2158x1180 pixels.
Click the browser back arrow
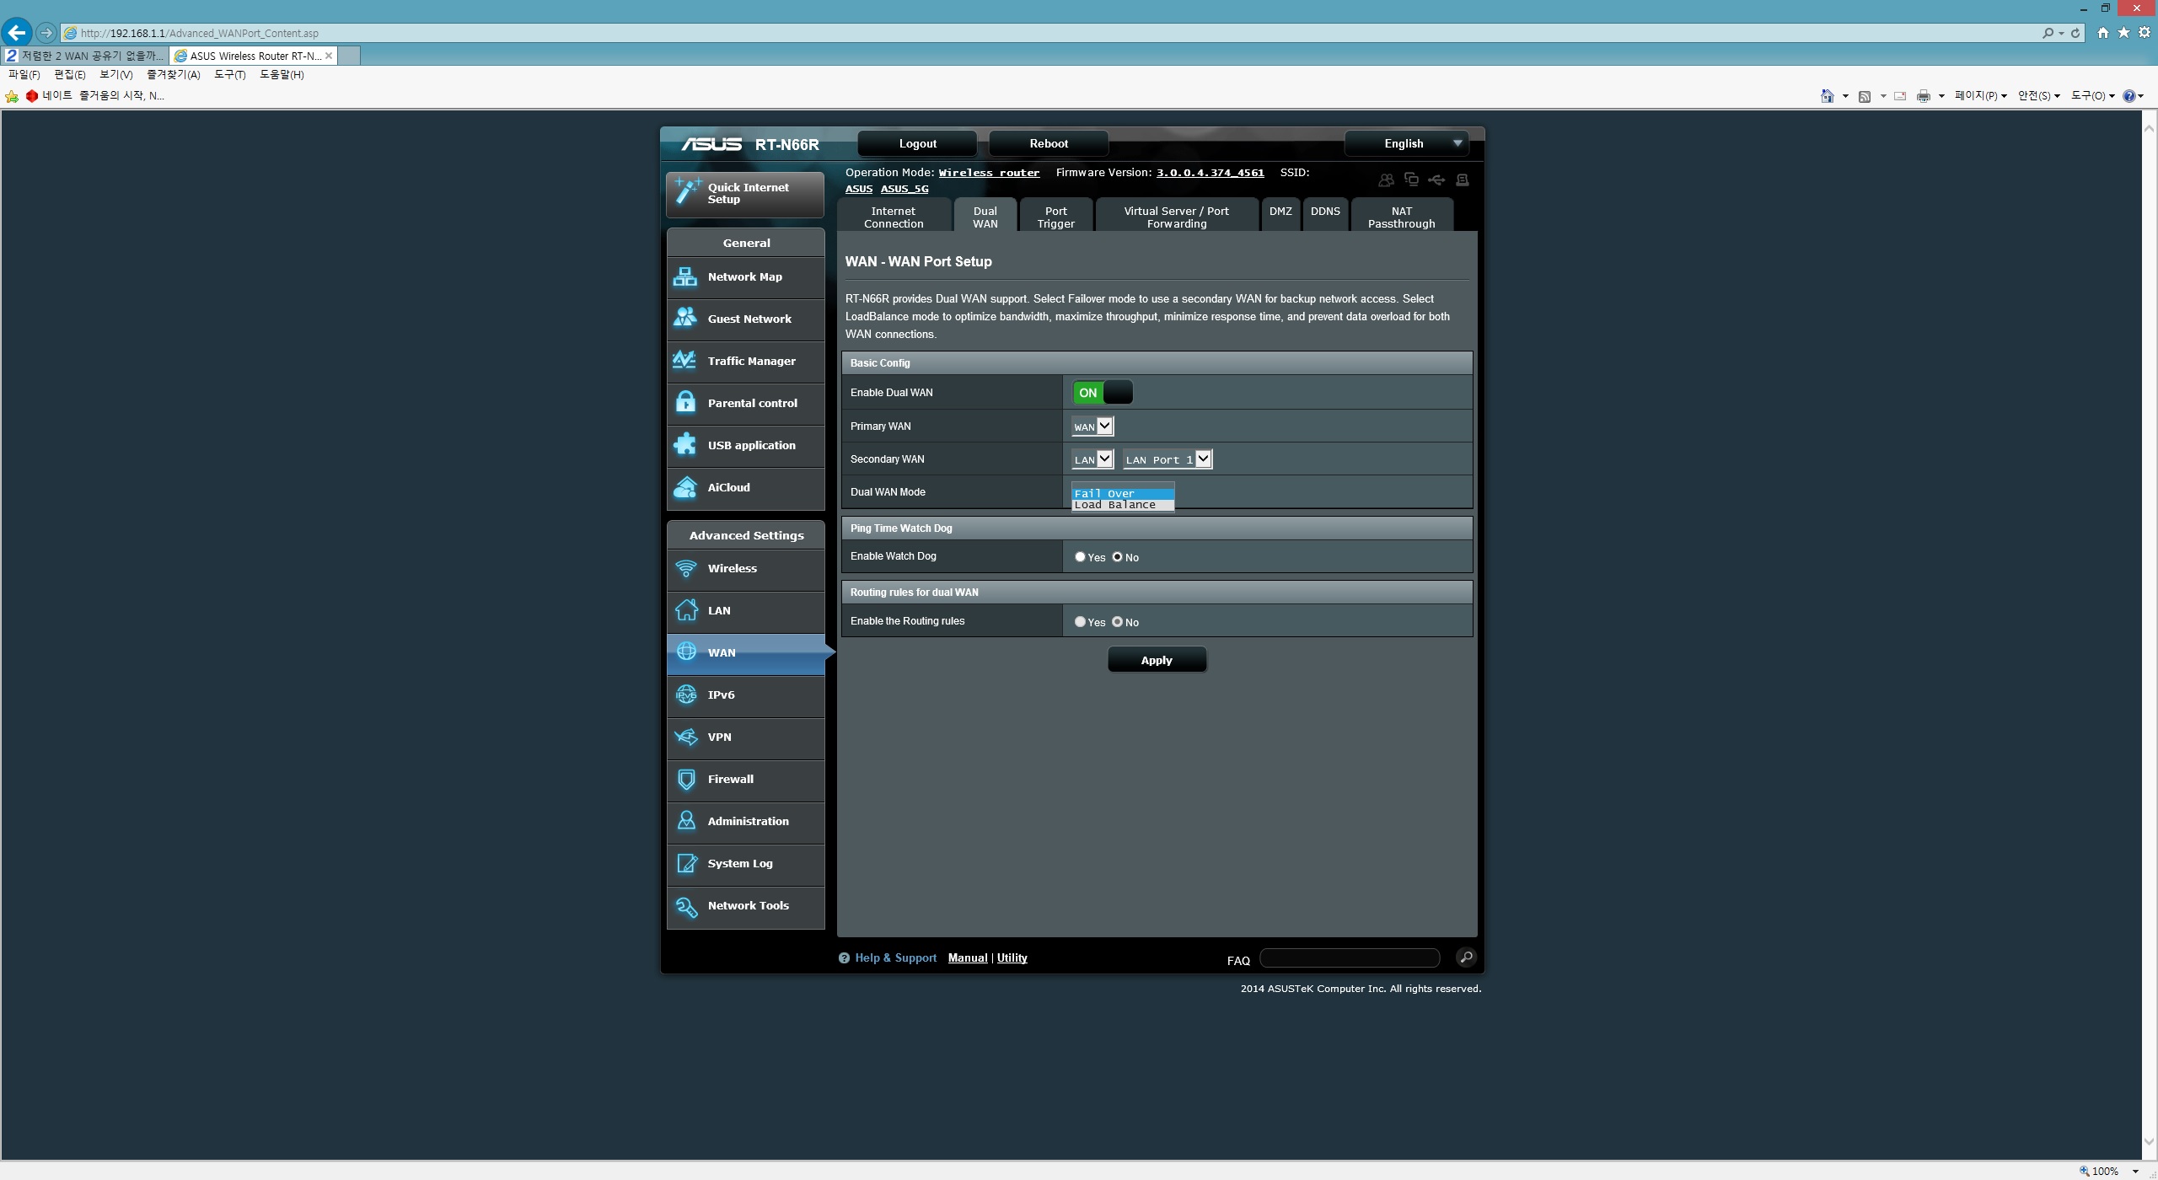pyautogui.click(x=17, y=33)
